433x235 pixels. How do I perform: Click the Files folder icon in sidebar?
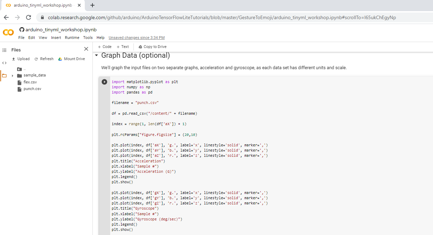point(5,76)
